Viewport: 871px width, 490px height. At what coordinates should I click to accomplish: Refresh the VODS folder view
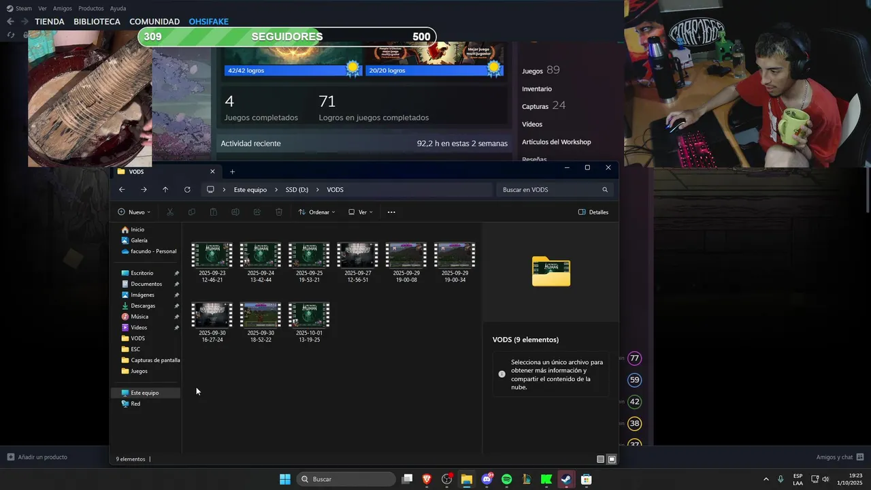[187, 190]
